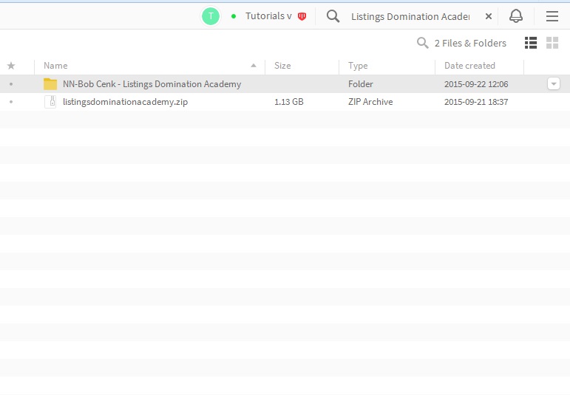Screen dimensions: 570x395
Task: Select listingsdominationacademy.zip file name
Action: click(126, 102)
